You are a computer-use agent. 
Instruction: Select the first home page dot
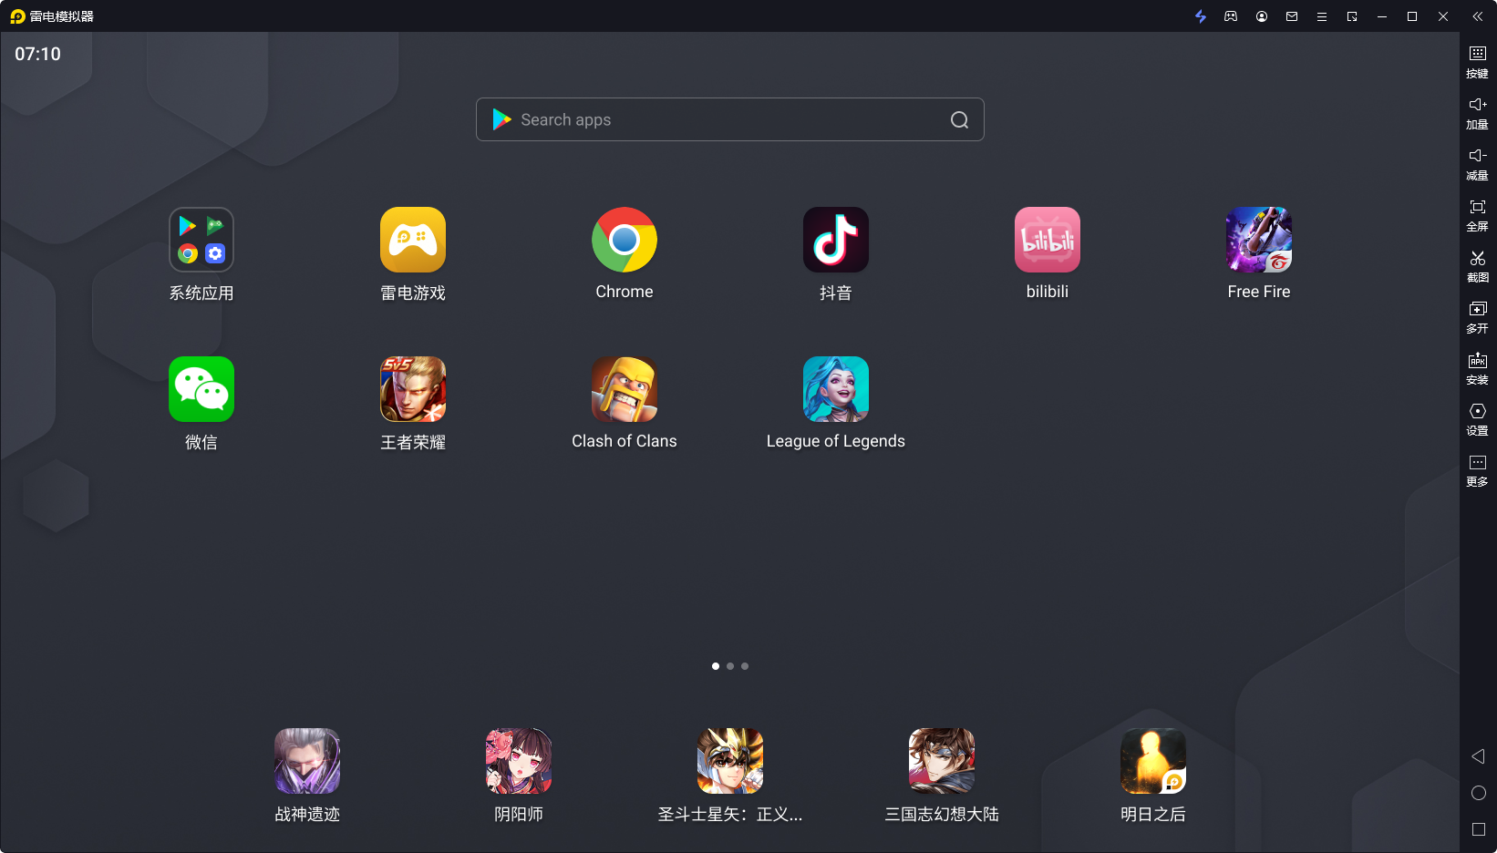tap(716, 666)
